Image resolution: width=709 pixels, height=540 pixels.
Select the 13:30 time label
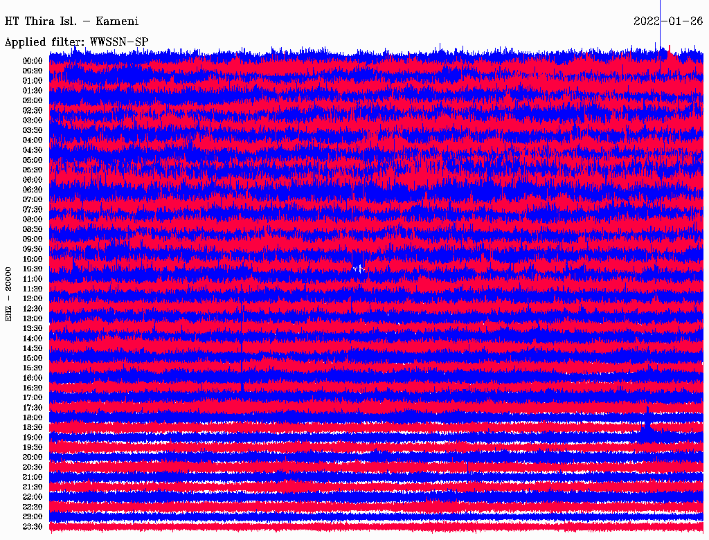tap(33, 328)
